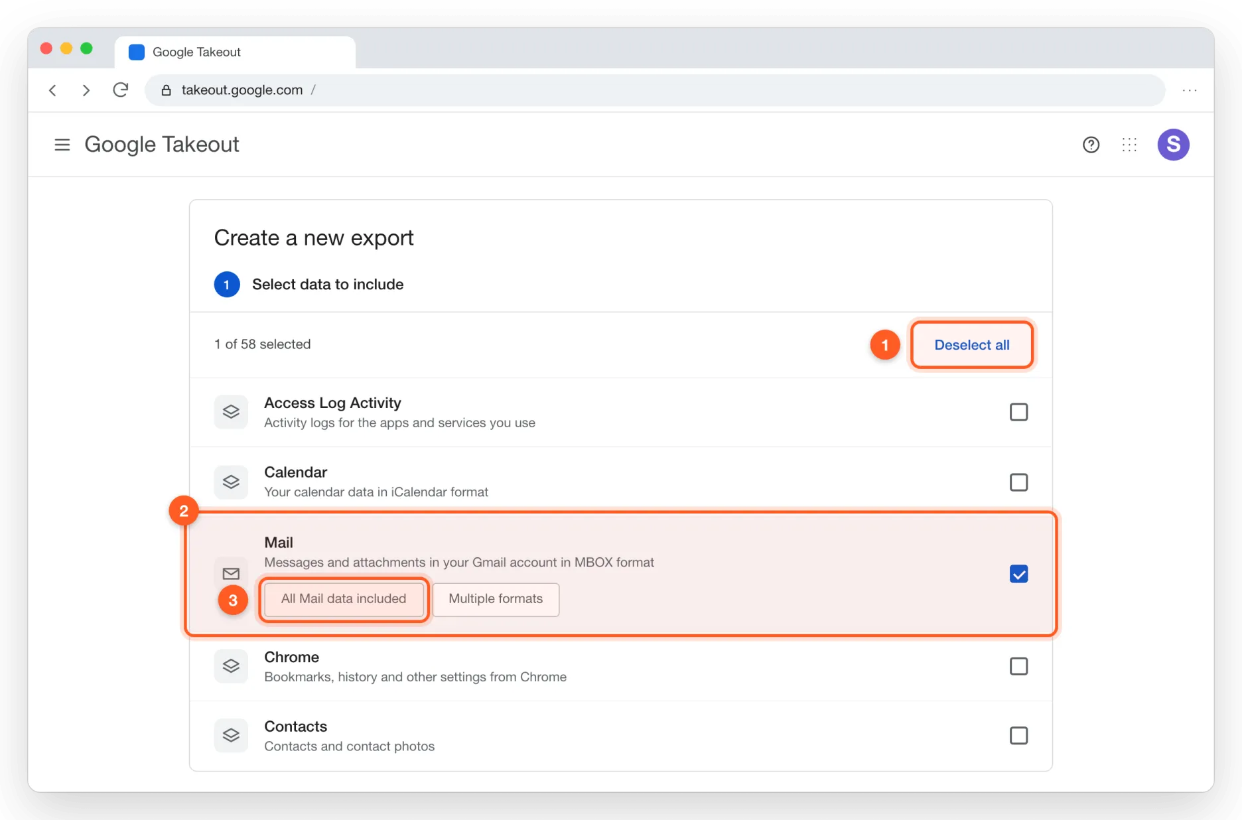Check the Calendar checkbox
Image resolution: width=1242 pixels, height=820 pixels.
[x=1018, y=482]
